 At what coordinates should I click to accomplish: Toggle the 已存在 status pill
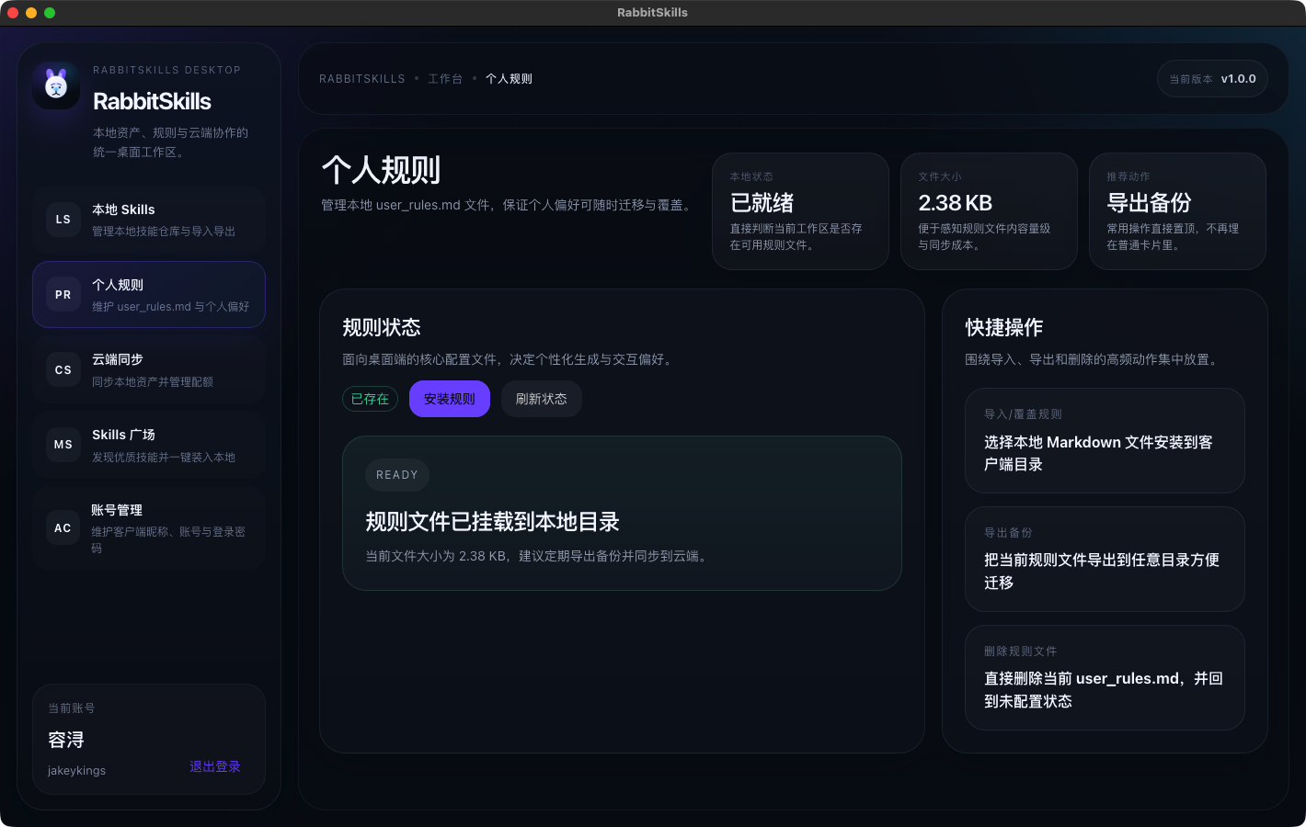[x=370, y=398]
